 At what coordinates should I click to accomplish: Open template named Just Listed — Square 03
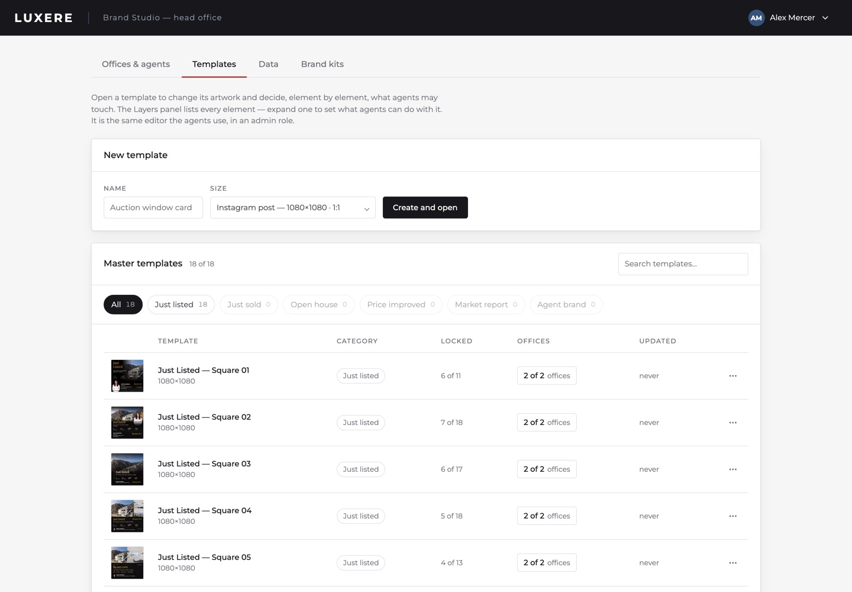click(x=204, y=464)
